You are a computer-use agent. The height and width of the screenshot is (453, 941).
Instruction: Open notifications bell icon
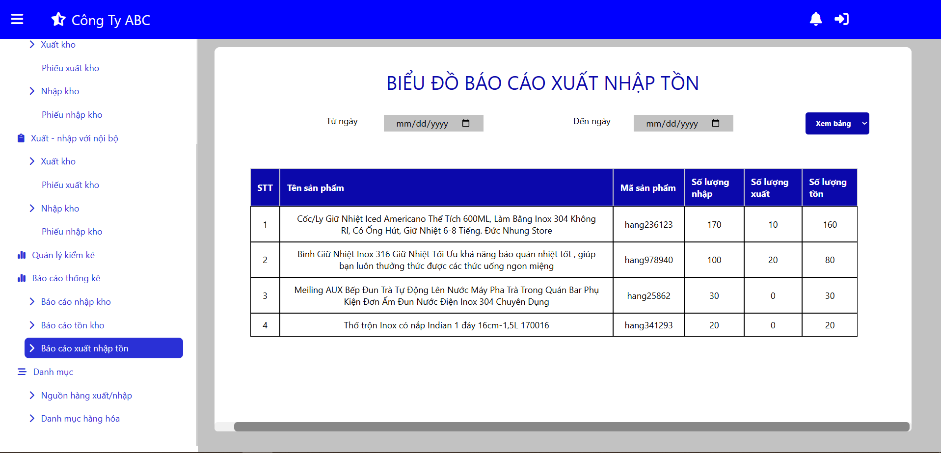coord(816,19)
